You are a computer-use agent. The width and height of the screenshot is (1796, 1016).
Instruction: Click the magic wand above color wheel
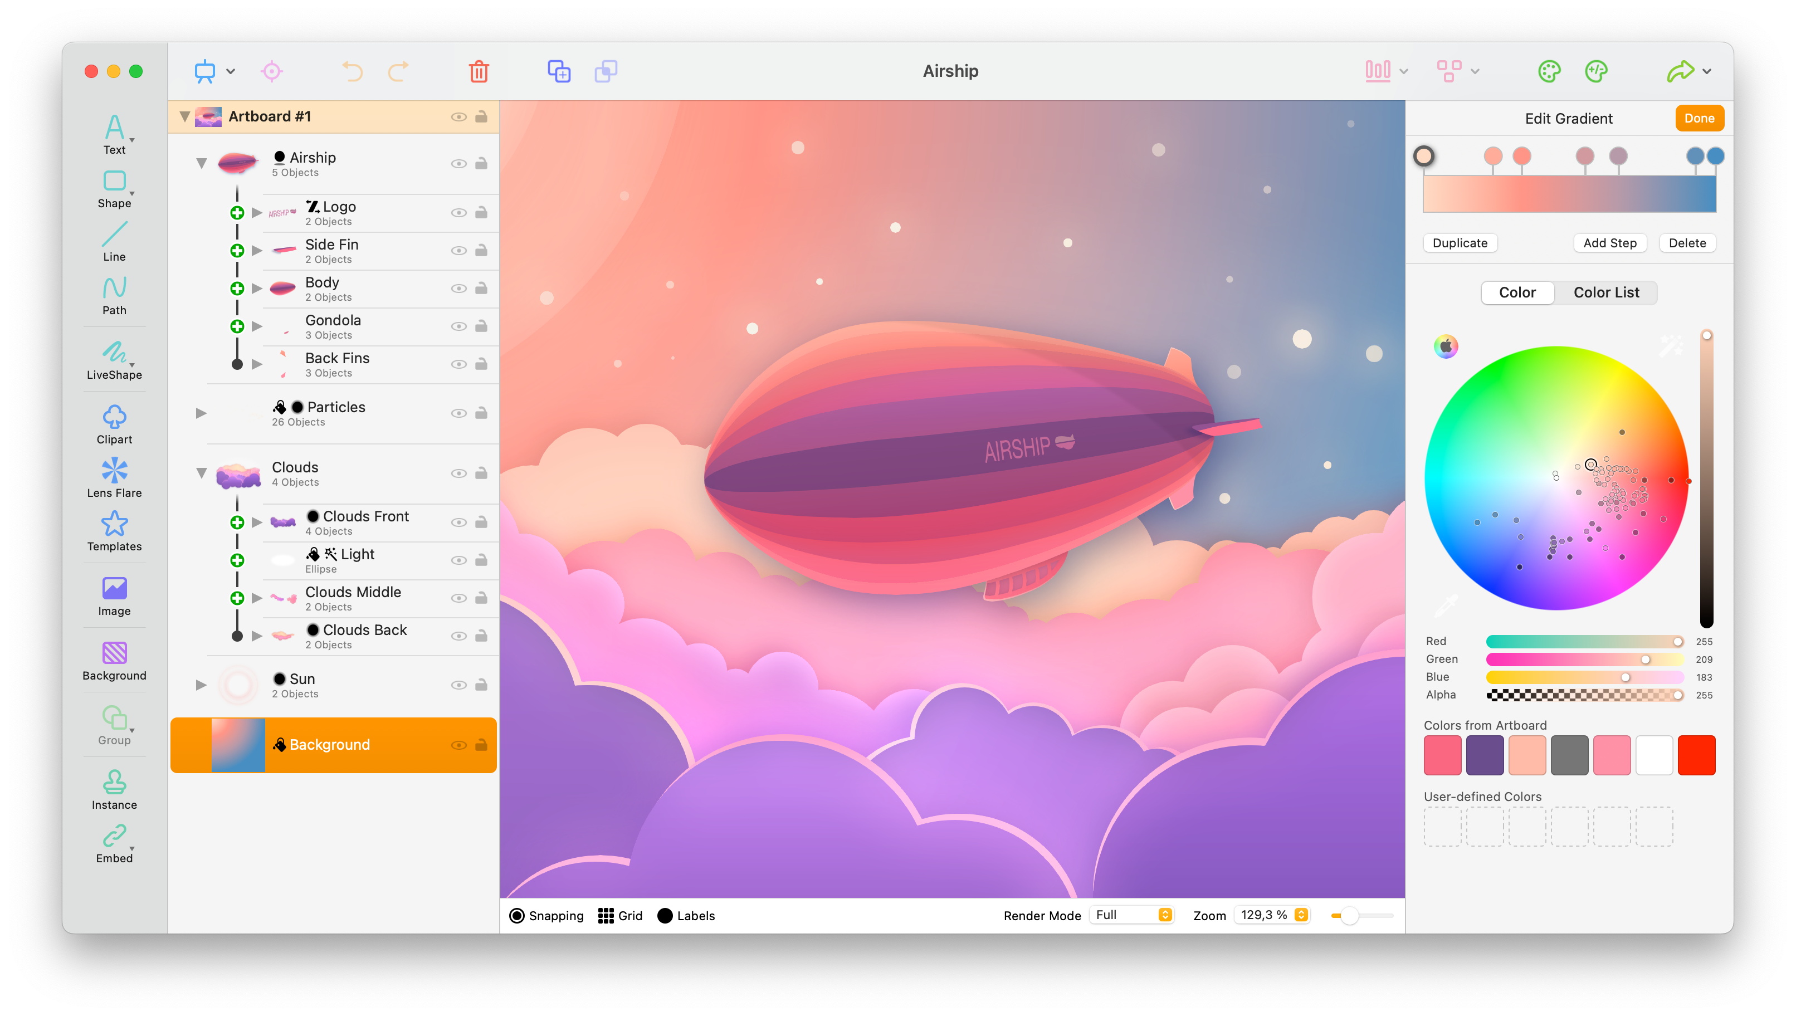pyautogui.click(x=1671, y=345)
